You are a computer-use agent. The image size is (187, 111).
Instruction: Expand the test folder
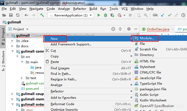pyautogui.click(x=22, y=78)
